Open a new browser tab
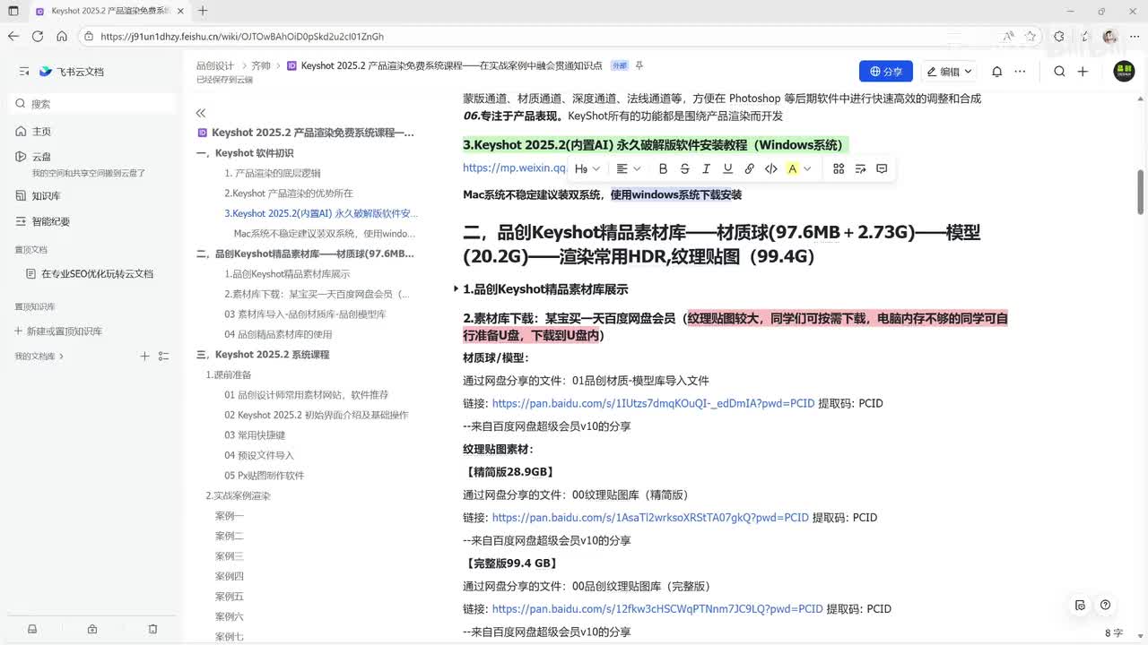This screenshot has height=645, width=1148. (x=203, y=11)
